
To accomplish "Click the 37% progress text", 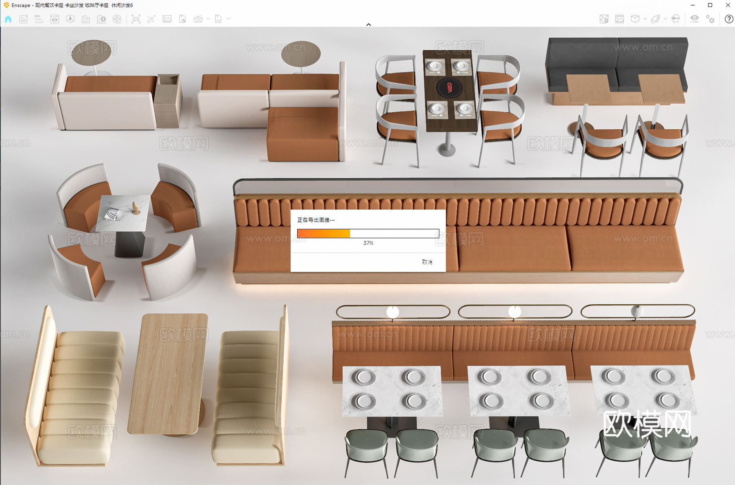I will click(x=368, y=243).
